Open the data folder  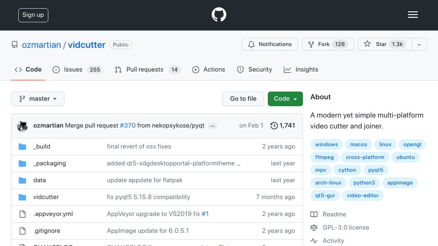coord(39,180)
